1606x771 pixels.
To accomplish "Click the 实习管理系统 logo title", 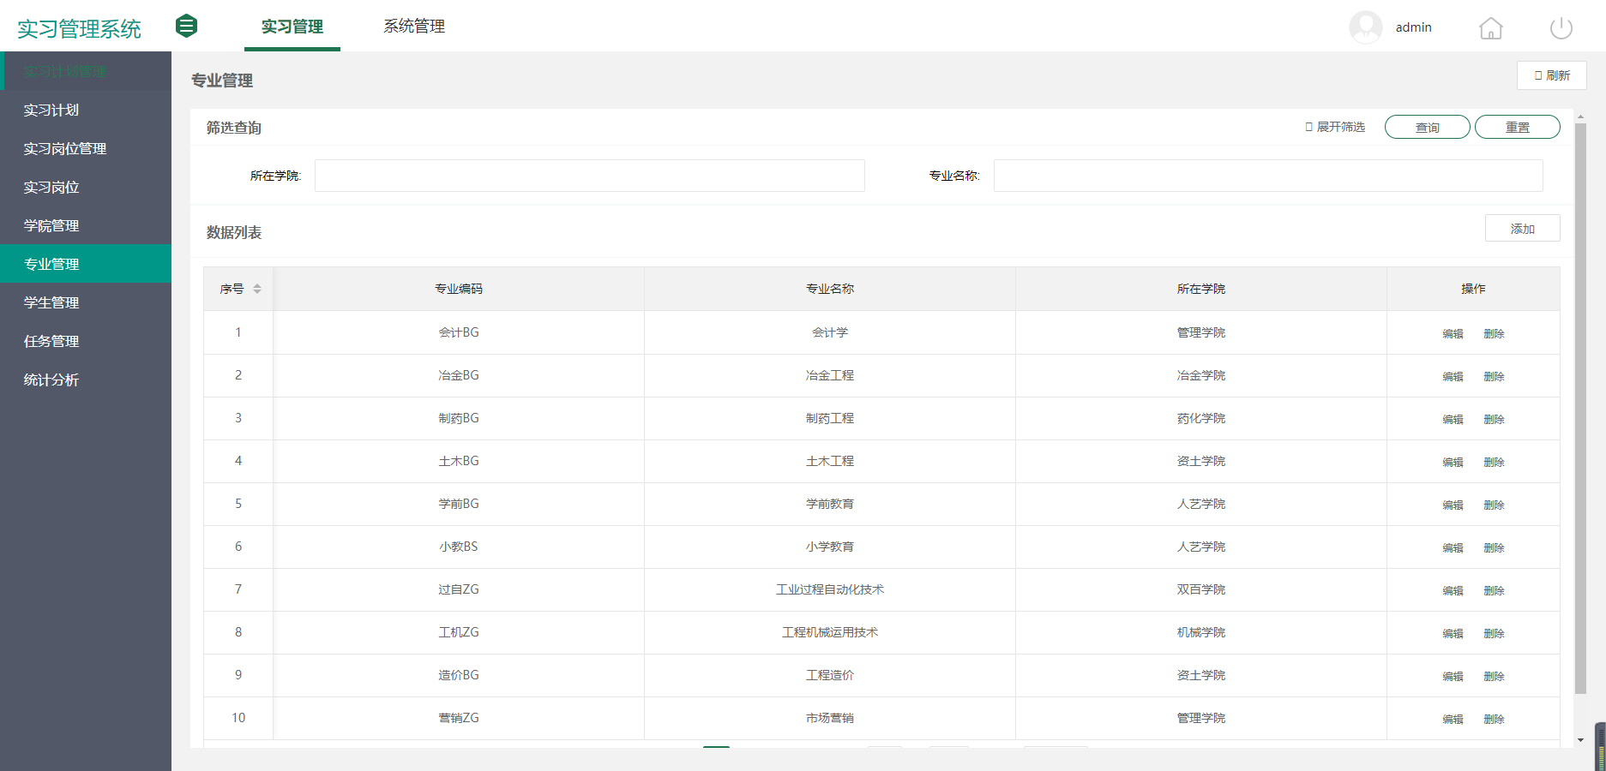I will (79, 28).
